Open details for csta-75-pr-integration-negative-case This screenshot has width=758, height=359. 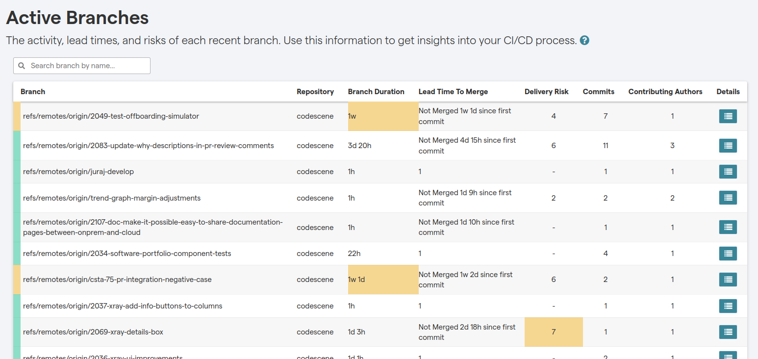pos(728,279)
